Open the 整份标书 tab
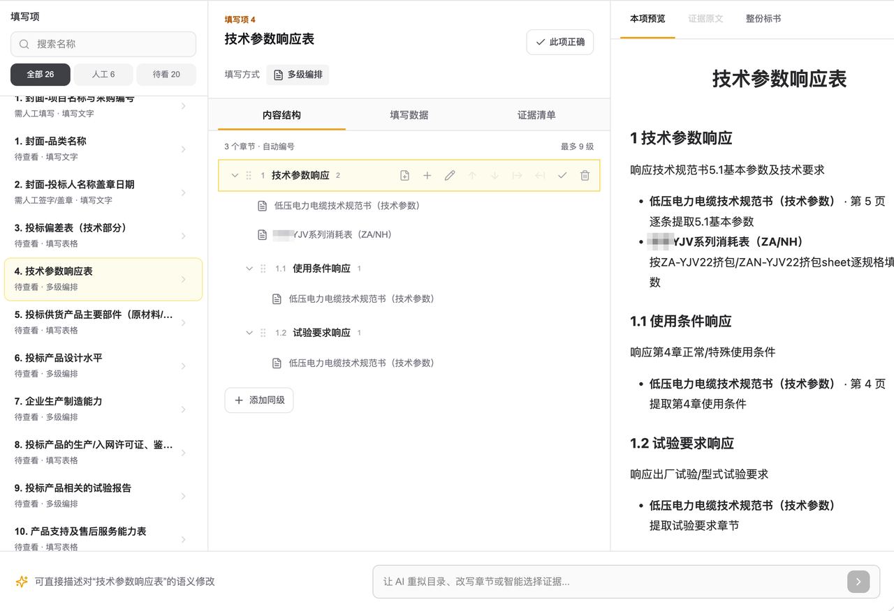The width and height of the screenshot is (894, 611). (x=763, y=19)
